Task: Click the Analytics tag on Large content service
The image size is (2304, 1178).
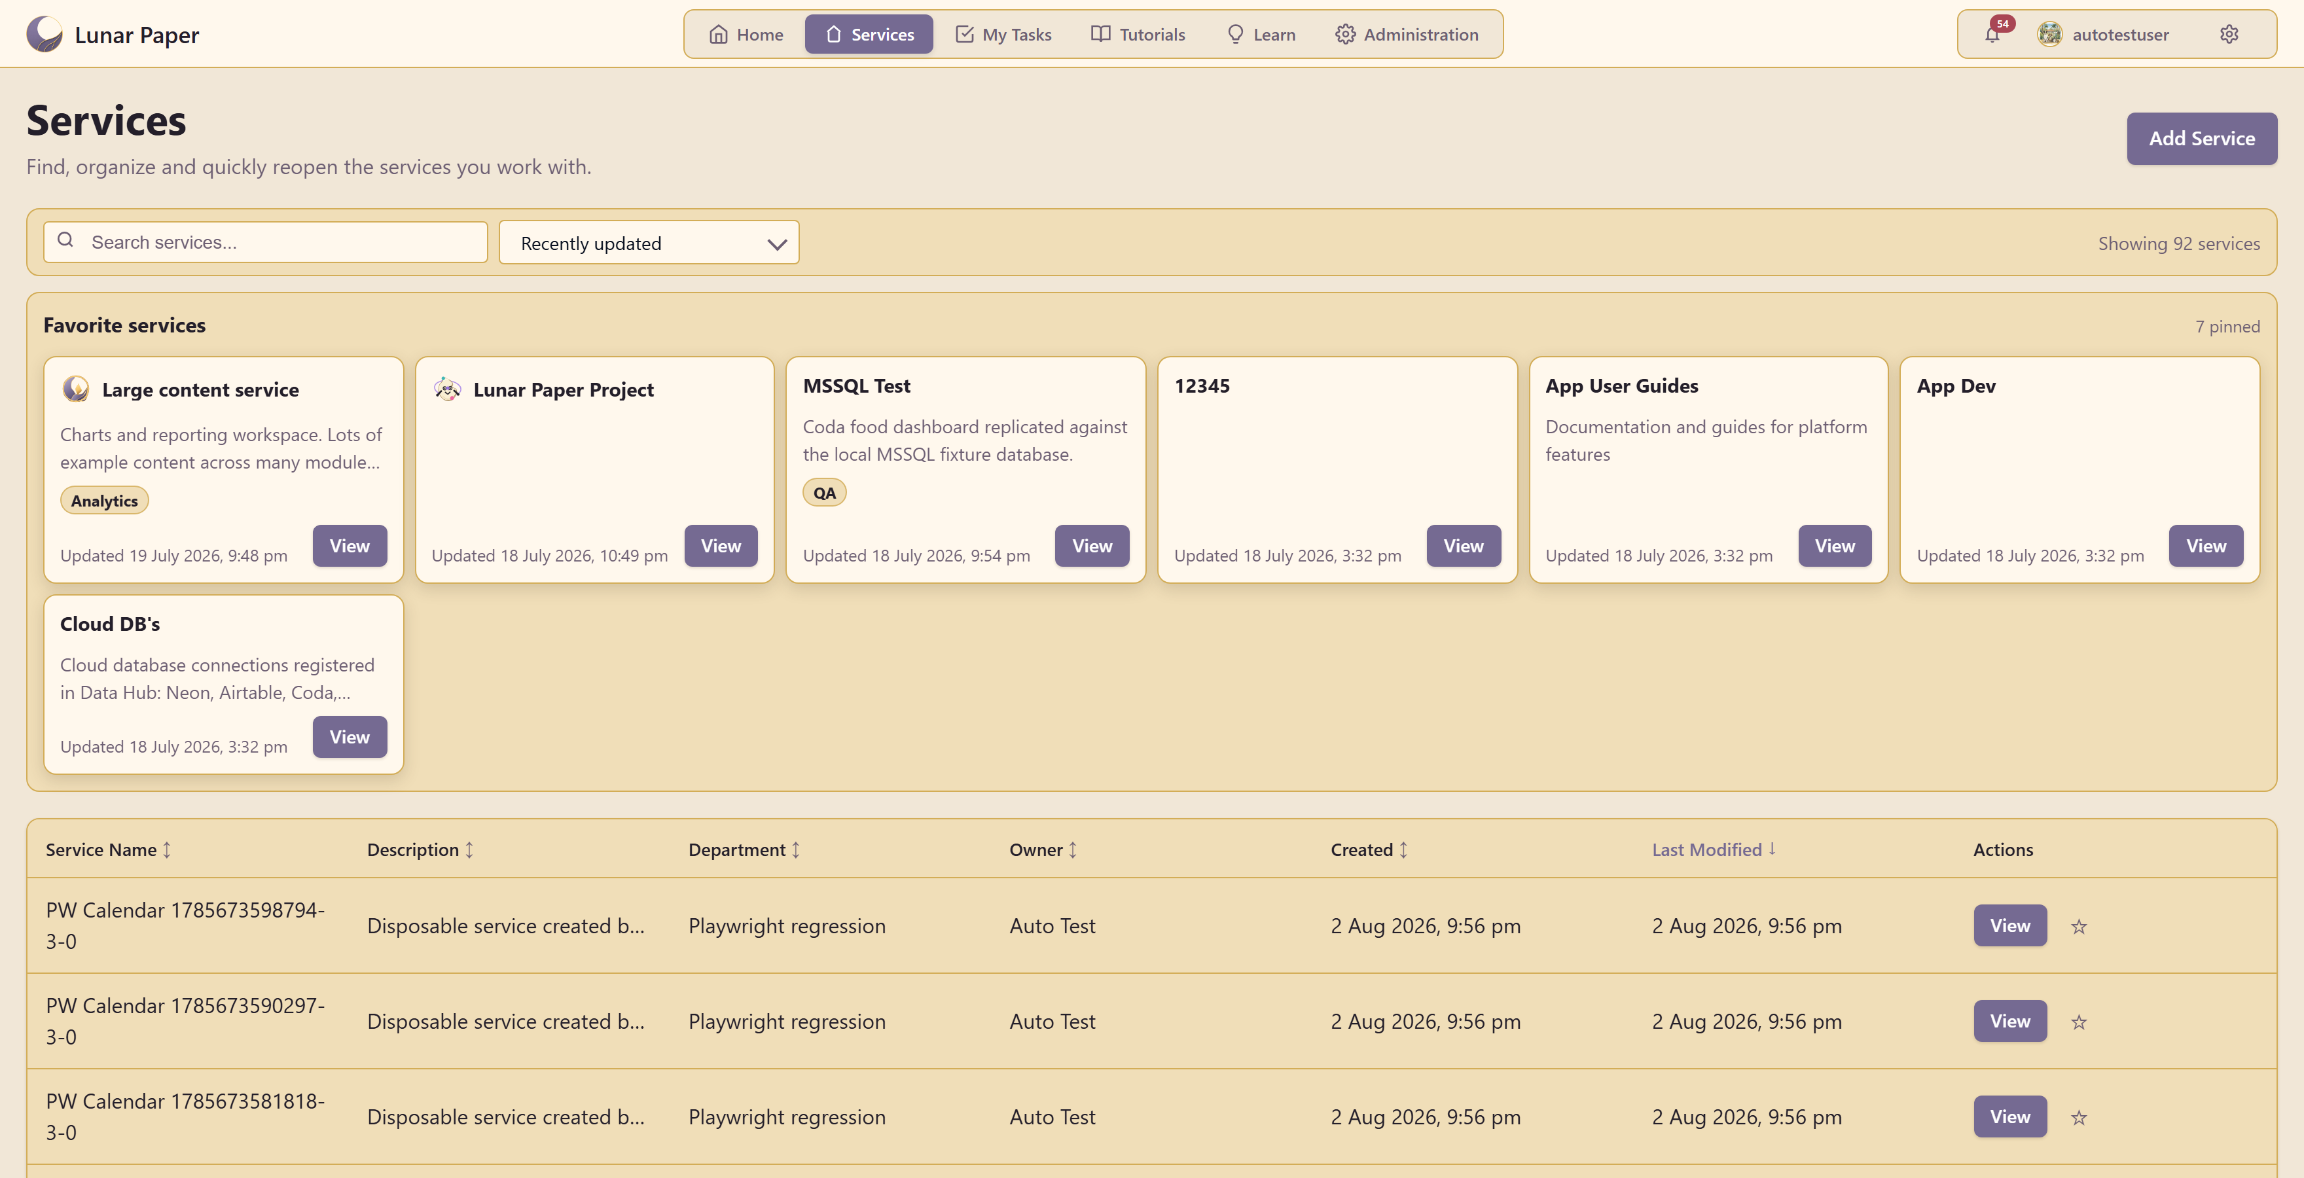Action: point(105,501)
